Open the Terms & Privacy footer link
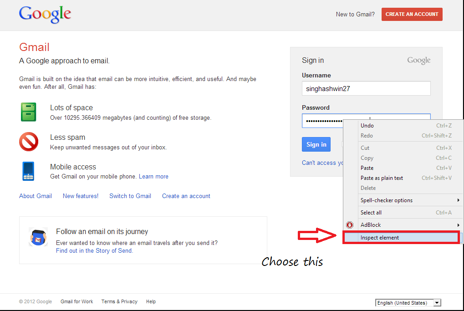464x311 pixels. point(119,301)
